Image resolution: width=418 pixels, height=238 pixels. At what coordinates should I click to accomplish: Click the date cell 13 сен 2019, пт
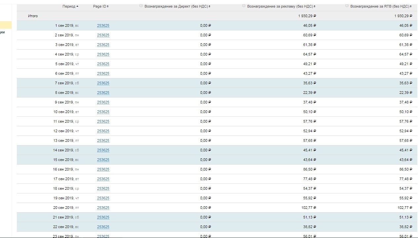pyautogui.click(x=66, y=140)
